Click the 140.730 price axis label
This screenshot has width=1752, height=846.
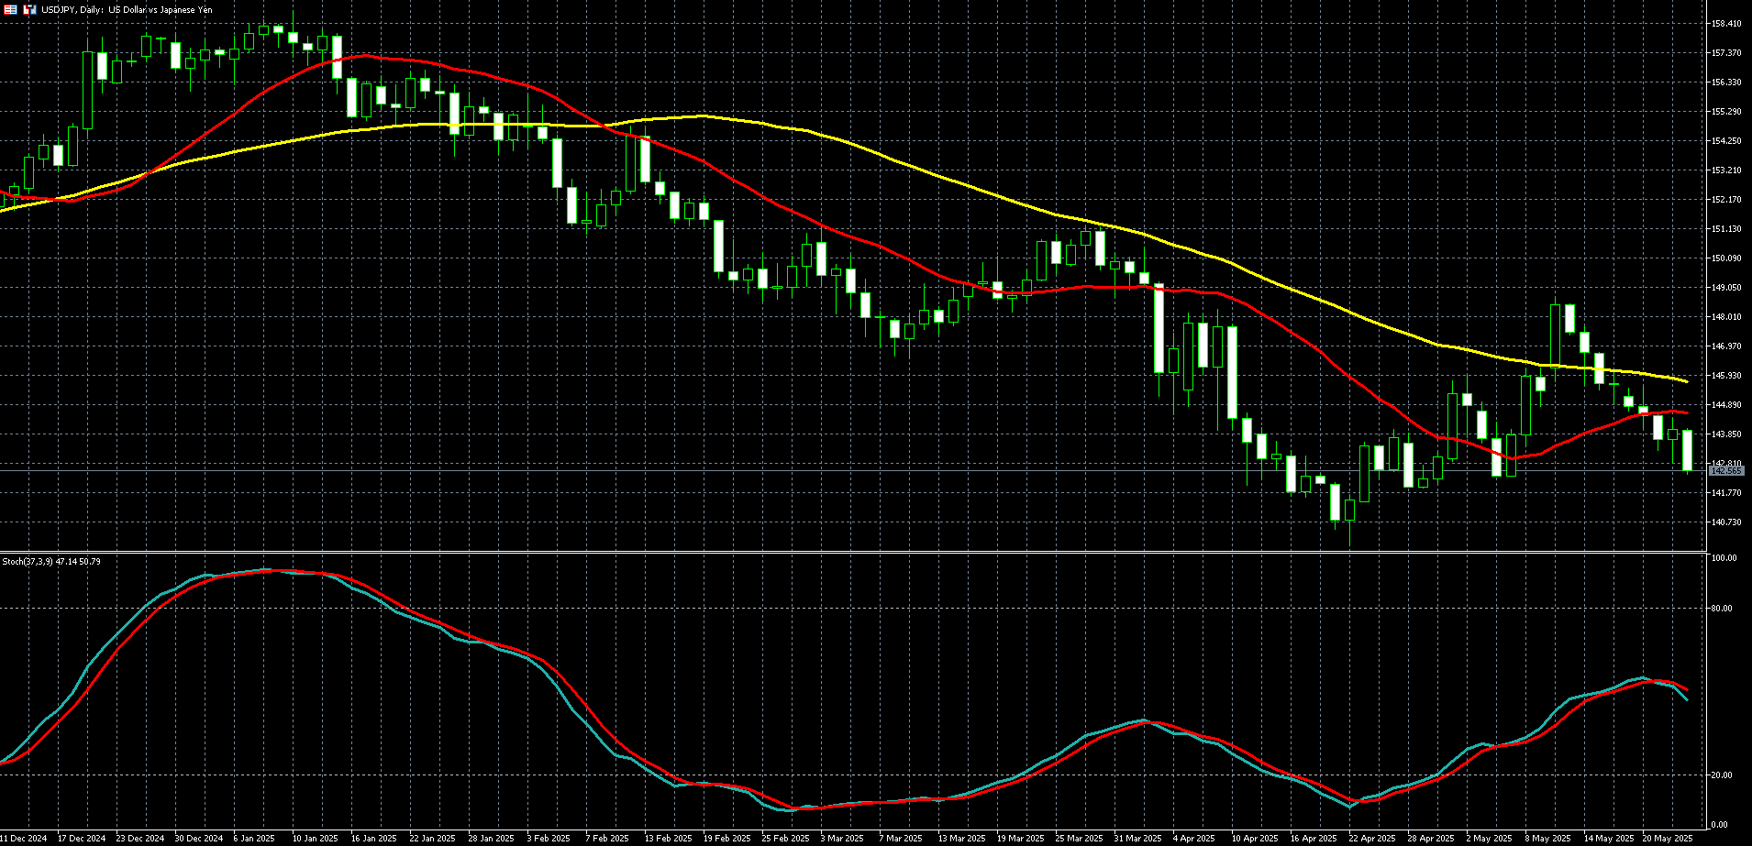[x=1726, y=522]
